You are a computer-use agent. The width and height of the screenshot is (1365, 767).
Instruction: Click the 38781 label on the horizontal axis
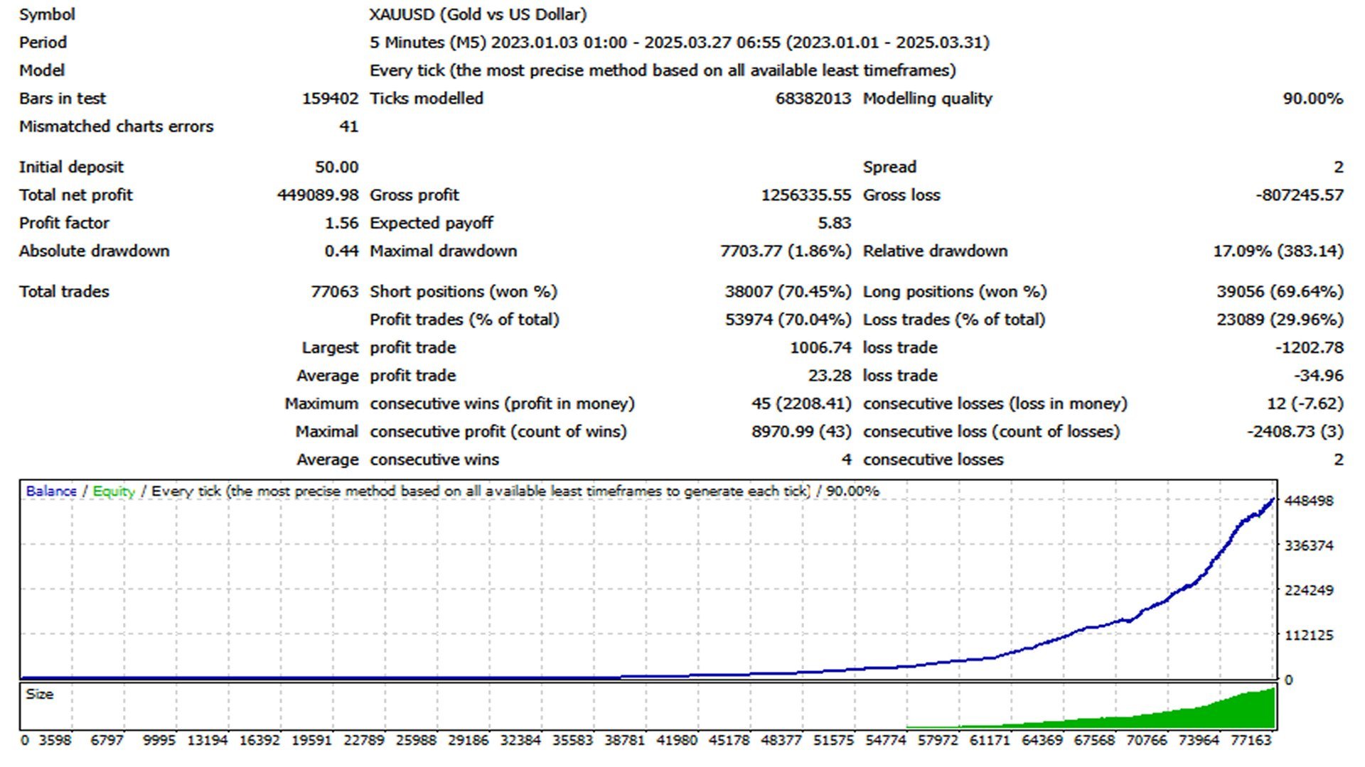[x=624, y=740]
